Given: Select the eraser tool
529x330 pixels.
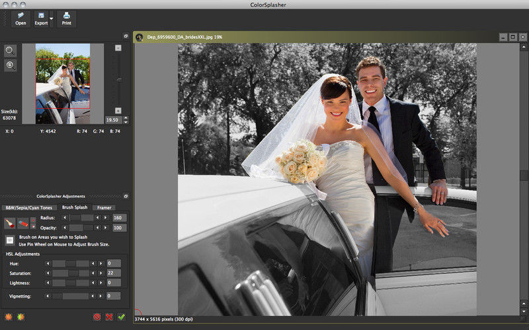Looking at the screenshot, I should (x=23, y=223).
